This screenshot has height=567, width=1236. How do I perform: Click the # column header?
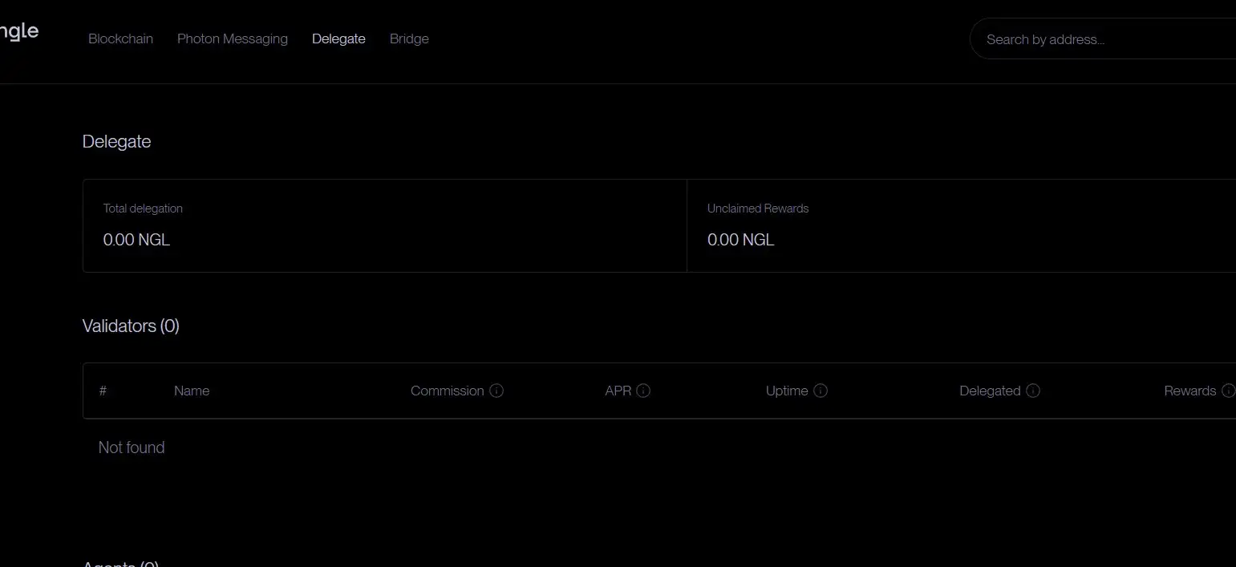point(103,391)
